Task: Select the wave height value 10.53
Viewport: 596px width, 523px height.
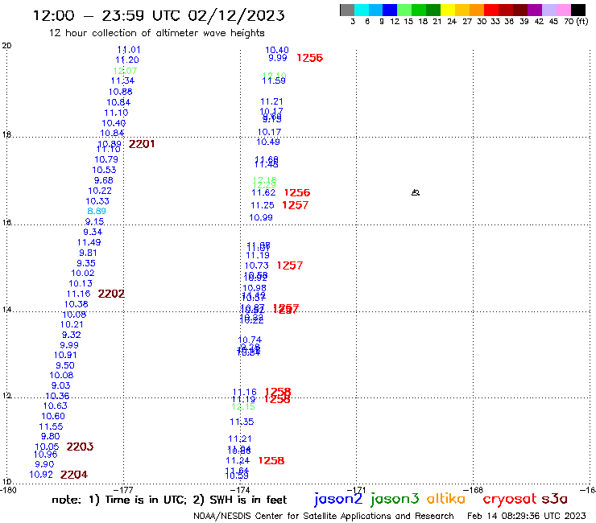Action: (104, 170)
